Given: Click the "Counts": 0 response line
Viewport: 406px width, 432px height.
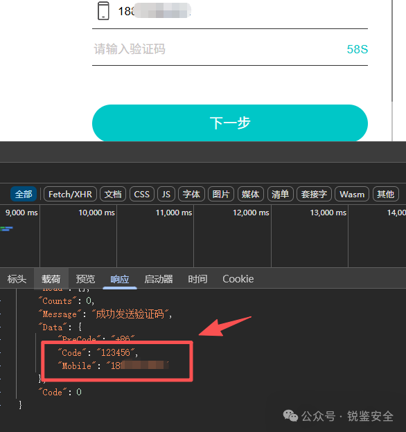Looking at the screenshot, I should click(67, 301).
